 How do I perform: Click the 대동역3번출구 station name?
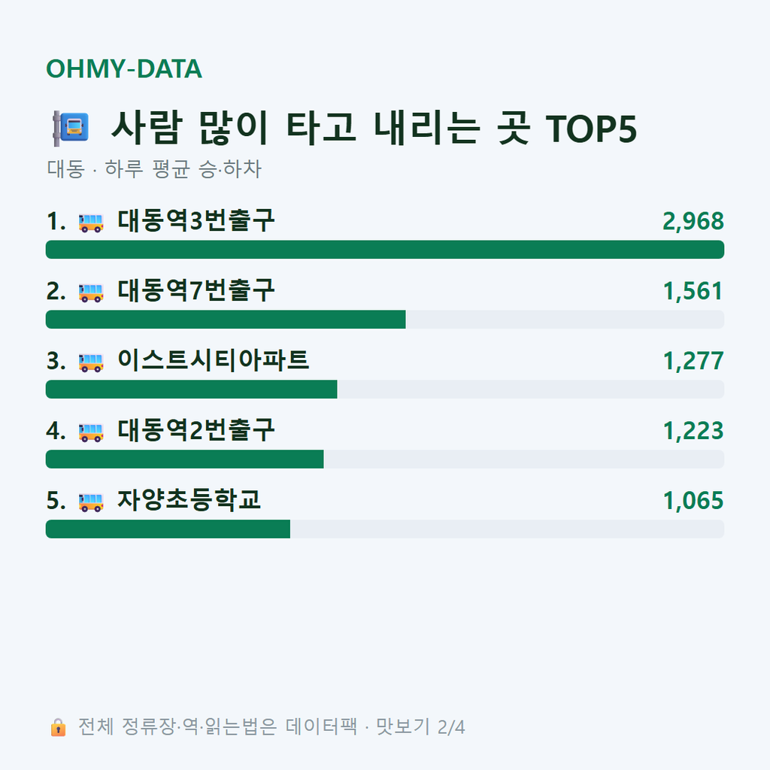[196, 220]
